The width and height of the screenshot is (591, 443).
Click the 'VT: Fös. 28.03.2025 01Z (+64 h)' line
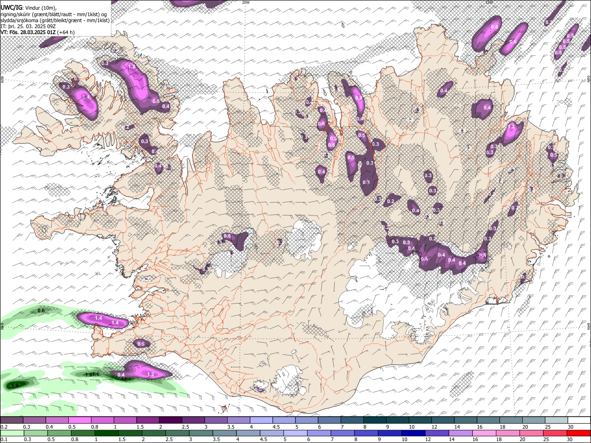[x=37, y=32]
